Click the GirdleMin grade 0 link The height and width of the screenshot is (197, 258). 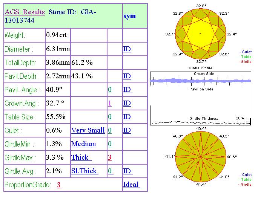pyautogui.click(x=110, y=144)
